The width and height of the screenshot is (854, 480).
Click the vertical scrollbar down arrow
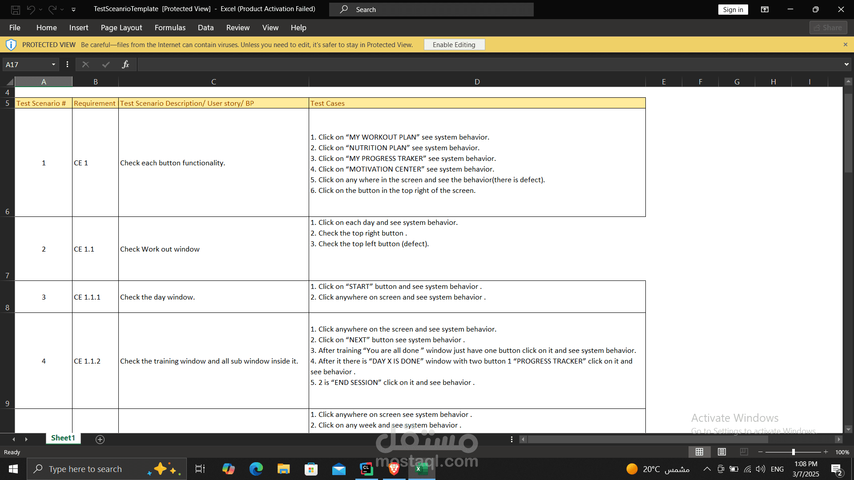click(848, 429)
